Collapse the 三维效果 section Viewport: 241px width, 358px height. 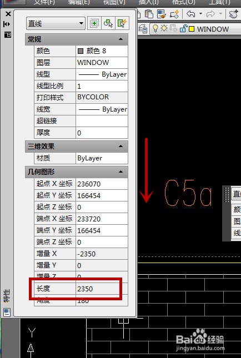coord(121,146)
